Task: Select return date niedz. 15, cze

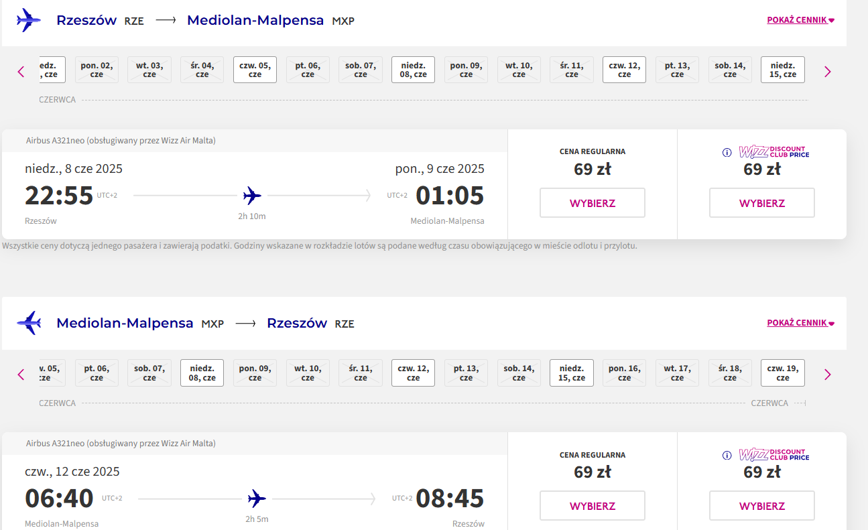Action: 572,373
